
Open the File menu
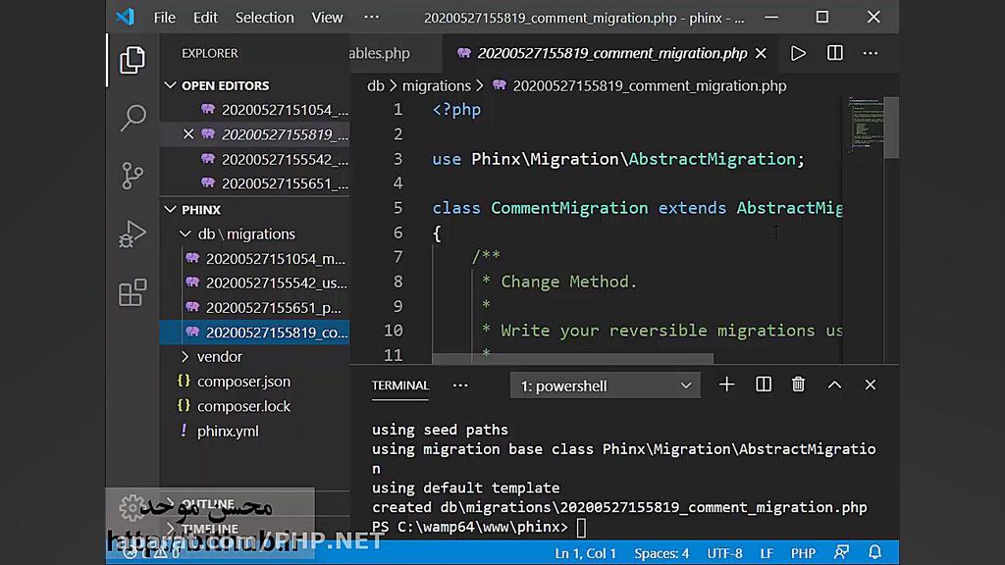[x=164, y=17]
